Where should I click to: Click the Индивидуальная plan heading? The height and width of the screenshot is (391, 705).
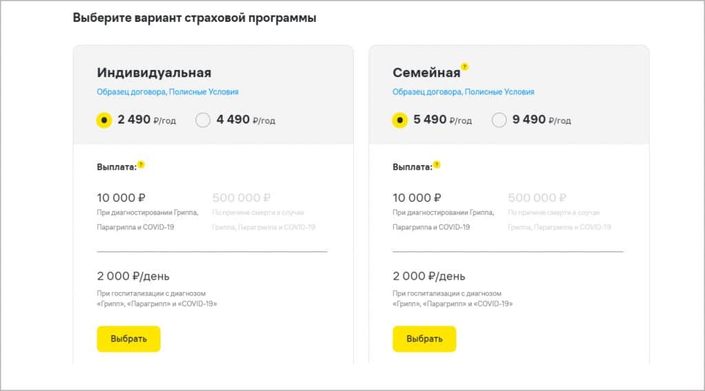tap(154, 73)
